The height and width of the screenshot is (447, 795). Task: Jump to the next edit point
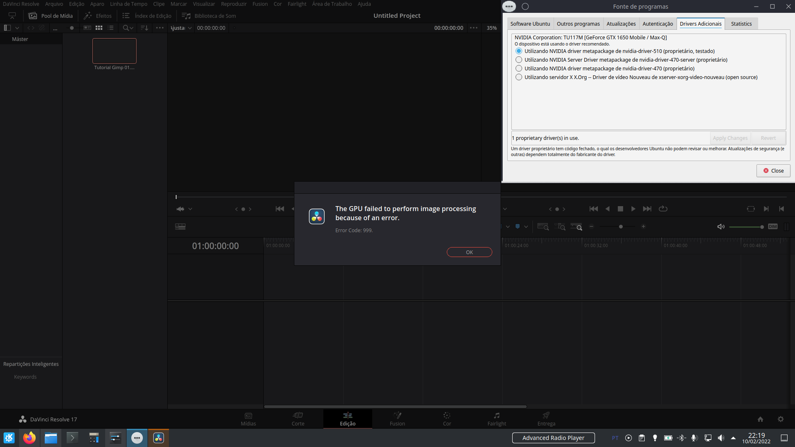tap(766, 209)
